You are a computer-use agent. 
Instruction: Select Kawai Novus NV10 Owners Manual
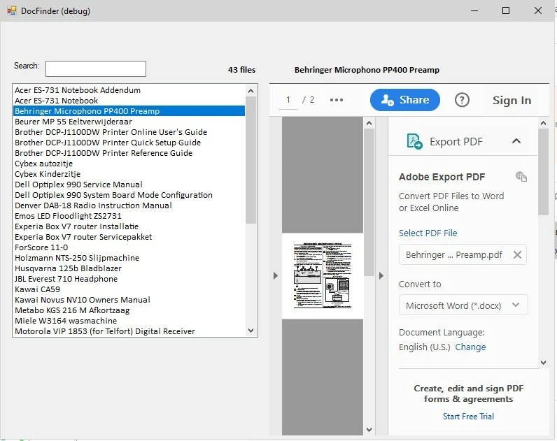point(129,299)
